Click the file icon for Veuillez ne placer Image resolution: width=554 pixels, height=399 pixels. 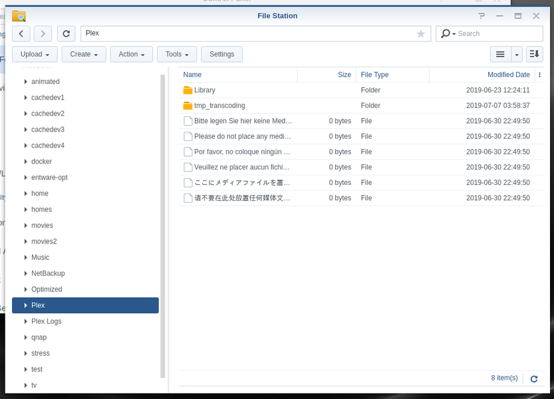(x=188, y=167)
